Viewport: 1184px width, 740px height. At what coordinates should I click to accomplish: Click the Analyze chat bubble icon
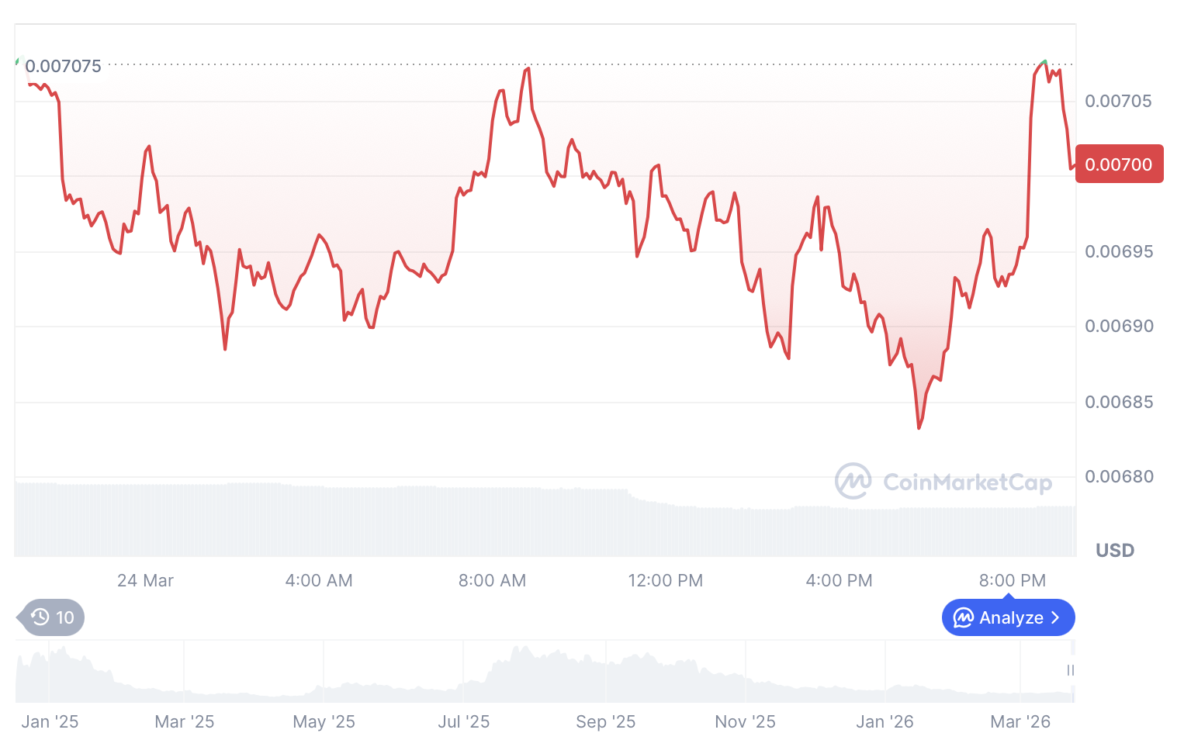[x=963, y=618]
